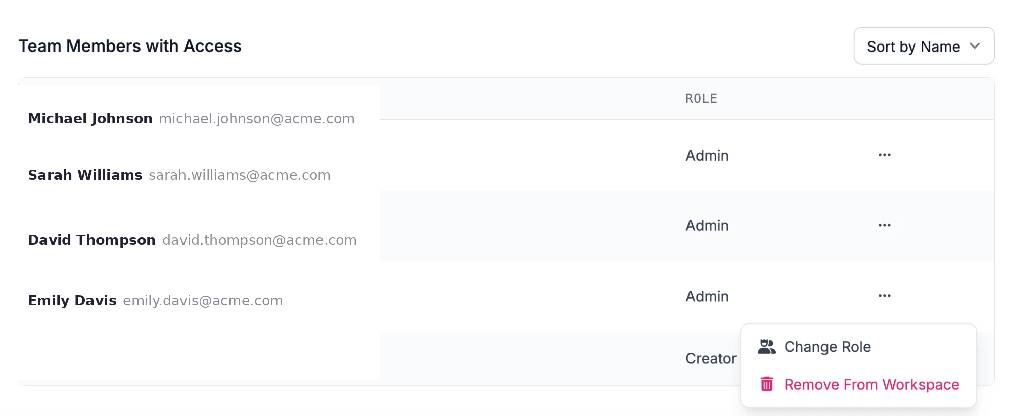Select Remove From Workspace menu entry
This screenshot has height=416, width=1011.
[x=871, y=385]
